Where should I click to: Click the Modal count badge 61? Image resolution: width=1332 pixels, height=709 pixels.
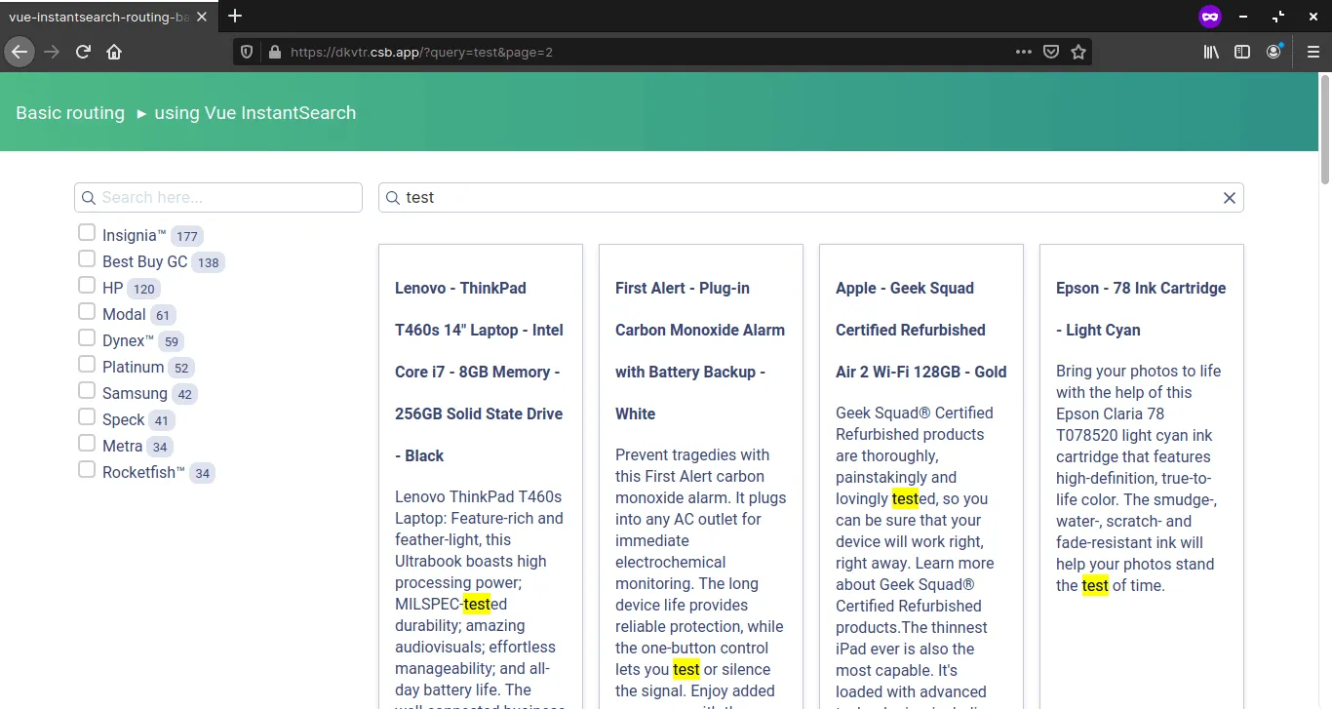click(x=163, y=315)
